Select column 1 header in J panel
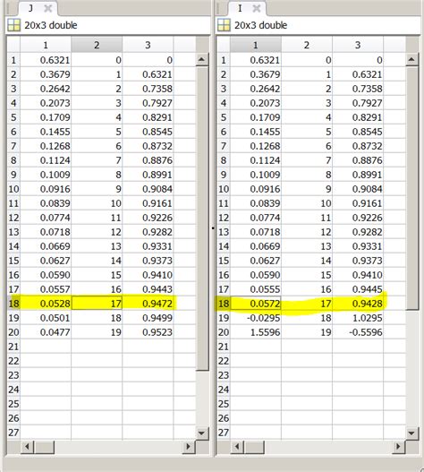 pos(46,45)
